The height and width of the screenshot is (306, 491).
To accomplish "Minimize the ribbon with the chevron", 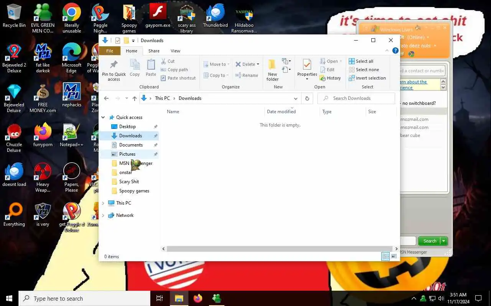I will point(387,50).
